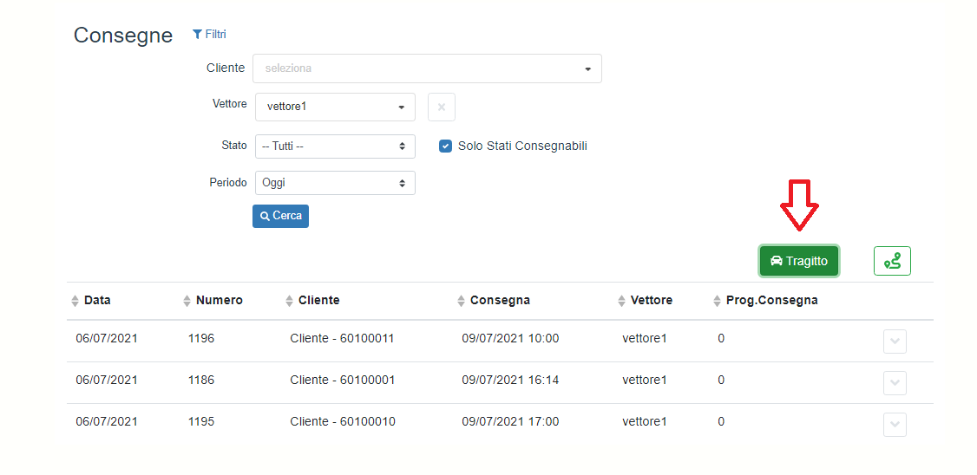Sort table by Cliente column arrows
Screen dimensions: 977x475
[x=289, y=301]
